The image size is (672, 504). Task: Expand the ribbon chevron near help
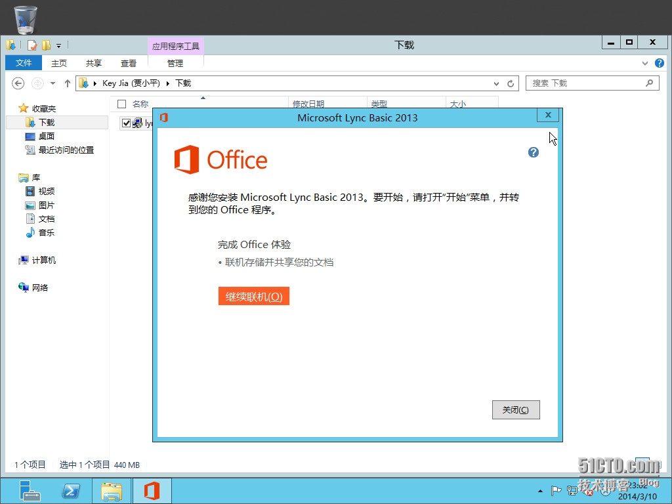pos(645,63)
